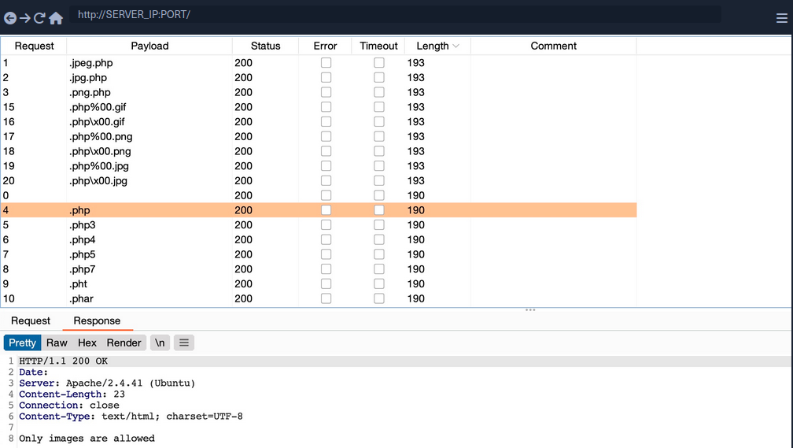Show the response in Hex view
793x448 pixels.
(x=87, y=342)
